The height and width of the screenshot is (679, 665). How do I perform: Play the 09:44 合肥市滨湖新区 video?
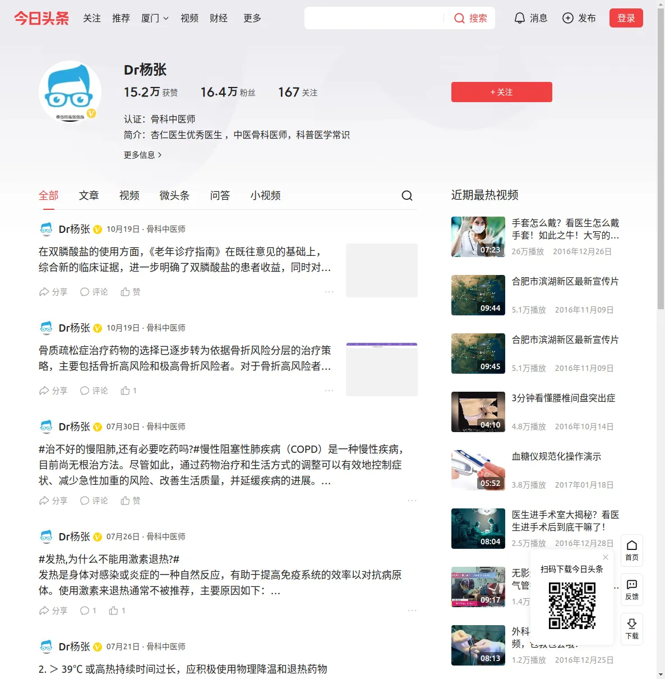[x=478, y=295]
